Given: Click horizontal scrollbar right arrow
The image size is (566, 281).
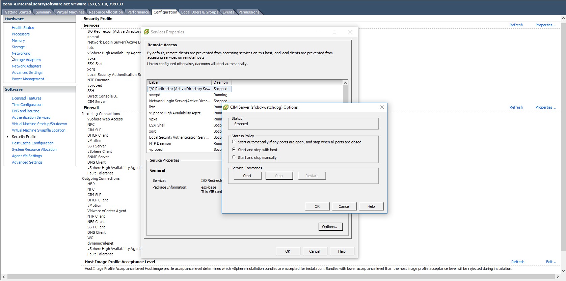Looking at the screenshot, I should point(558,277).
